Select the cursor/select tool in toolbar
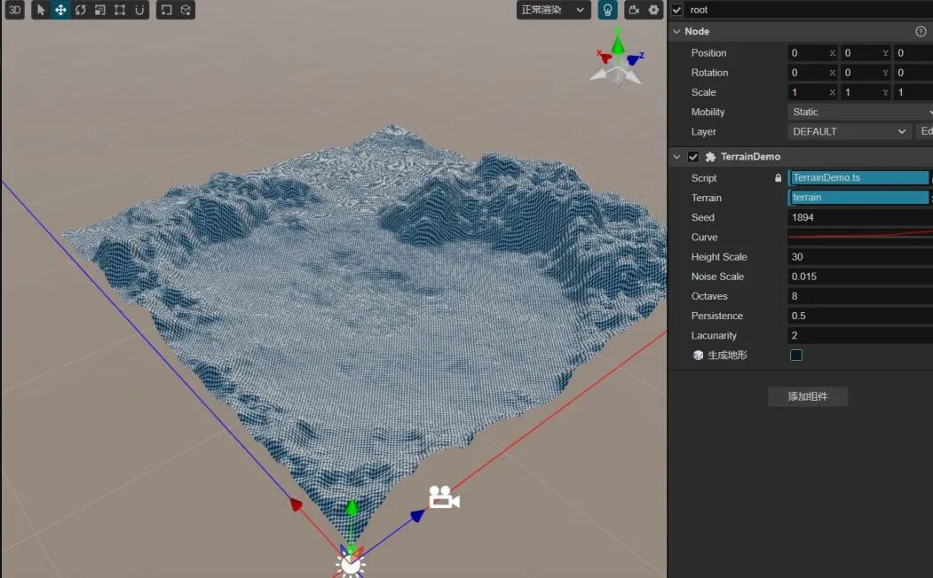933x578 pixels. click(41, 10)
